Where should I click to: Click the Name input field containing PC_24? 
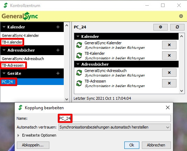coord(115,118)
